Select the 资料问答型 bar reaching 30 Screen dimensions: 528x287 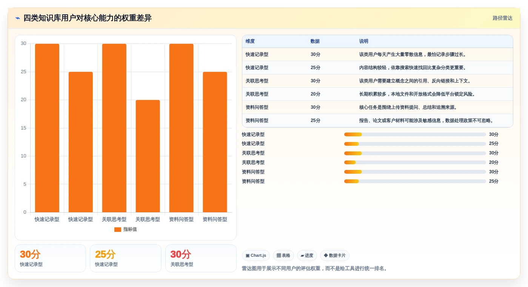pyautogui.click(x=182, y=128)
